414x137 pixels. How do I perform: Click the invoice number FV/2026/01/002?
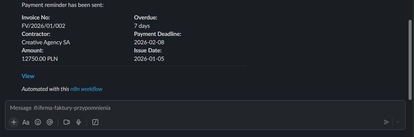[x=43, y=26]
